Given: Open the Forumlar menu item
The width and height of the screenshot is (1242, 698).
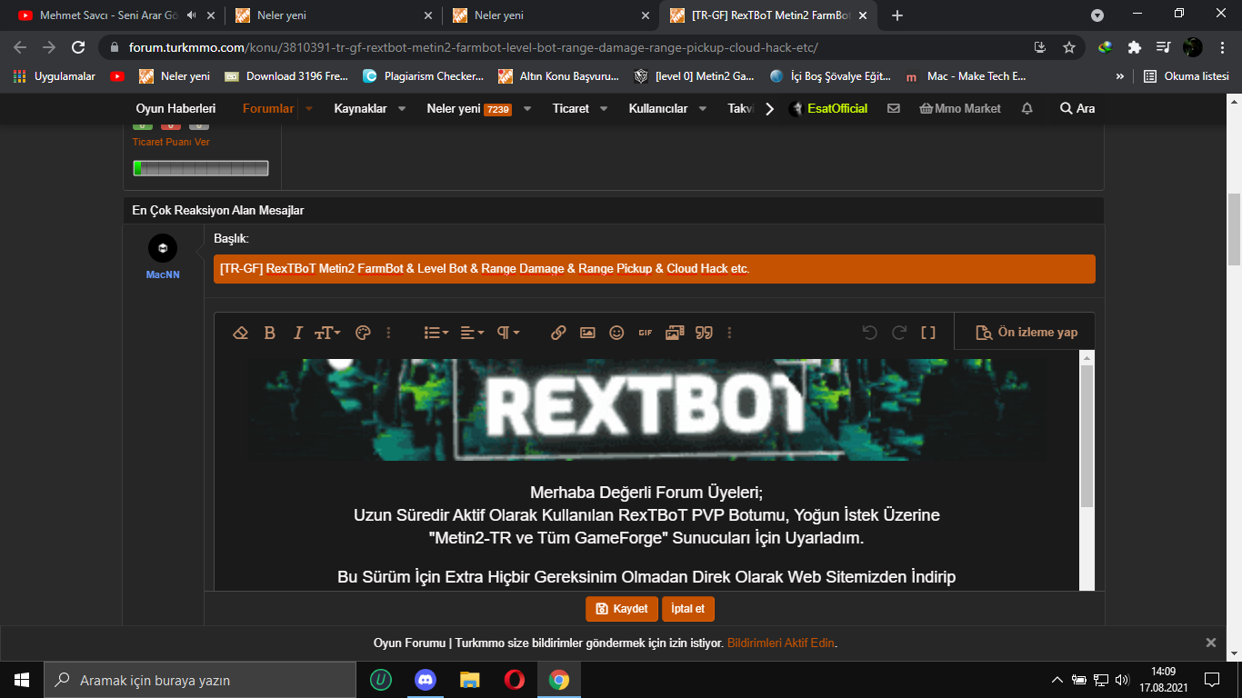Looking at the screenshot, I should tap(268, 108).
